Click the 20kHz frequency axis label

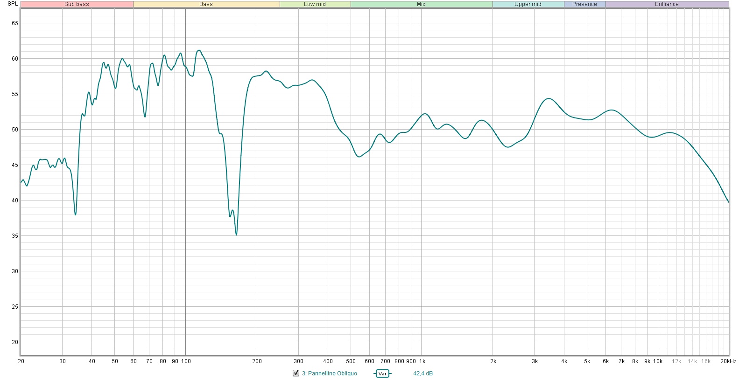coord(728,361)
